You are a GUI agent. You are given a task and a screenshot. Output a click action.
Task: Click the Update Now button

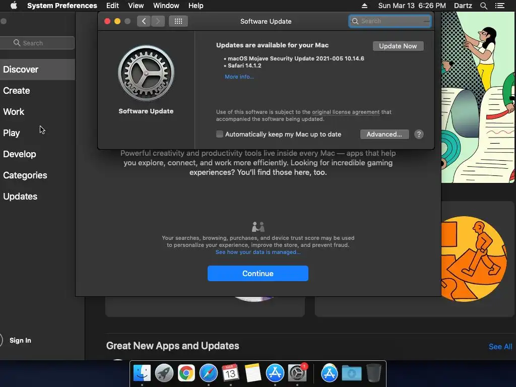tap(398, 46)
